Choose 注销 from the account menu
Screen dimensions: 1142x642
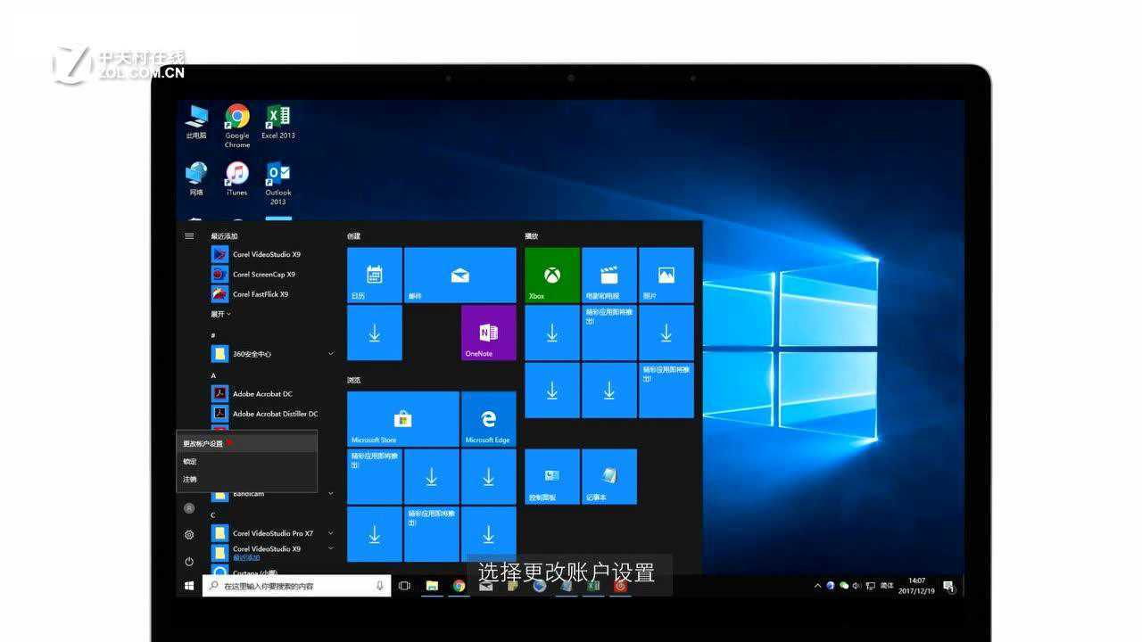[x=246, y=479]
